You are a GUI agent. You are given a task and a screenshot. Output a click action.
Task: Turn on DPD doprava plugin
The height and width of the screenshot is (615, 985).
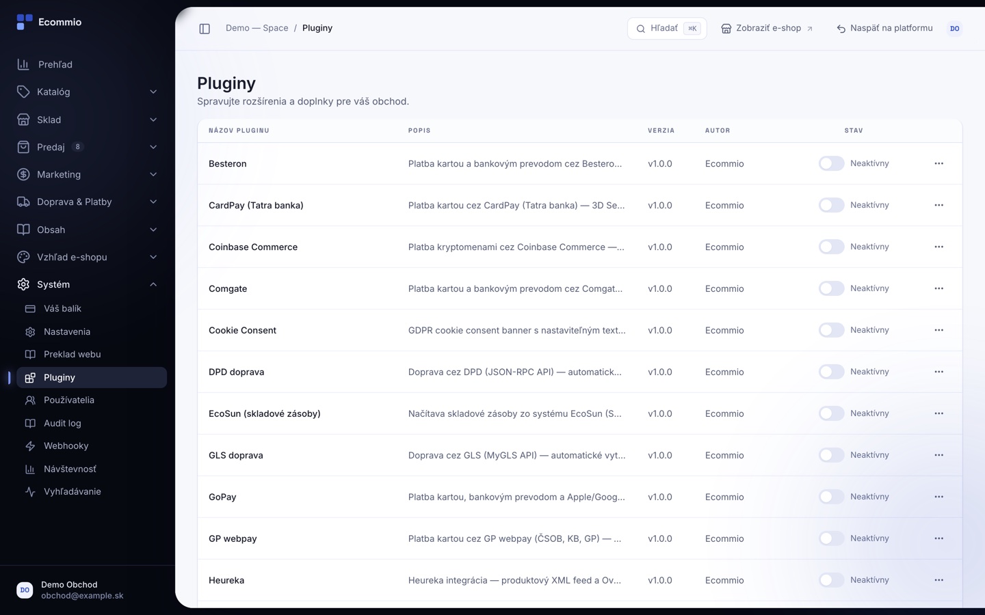(x=831, y=372)
